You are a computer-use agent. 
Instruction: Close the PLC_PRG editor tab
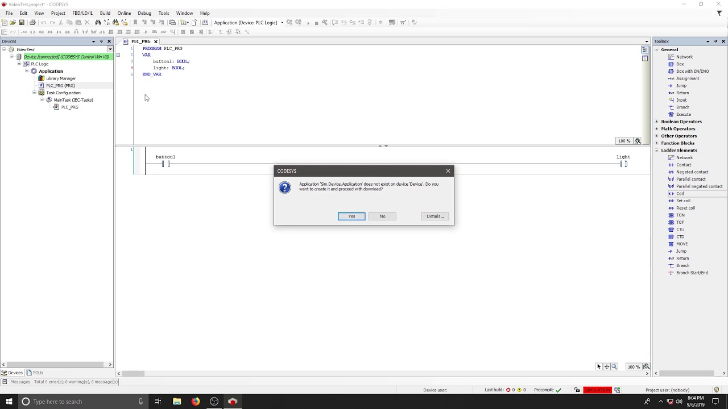pos(155,41)
